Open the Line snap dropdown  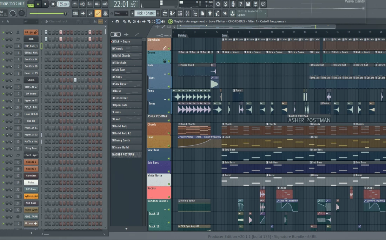[121, 13]
